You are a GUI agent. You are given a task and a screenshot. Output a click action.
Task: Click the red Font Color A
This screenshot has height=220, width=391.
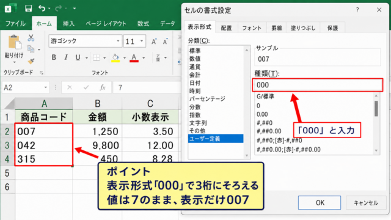tap(134, 58)
